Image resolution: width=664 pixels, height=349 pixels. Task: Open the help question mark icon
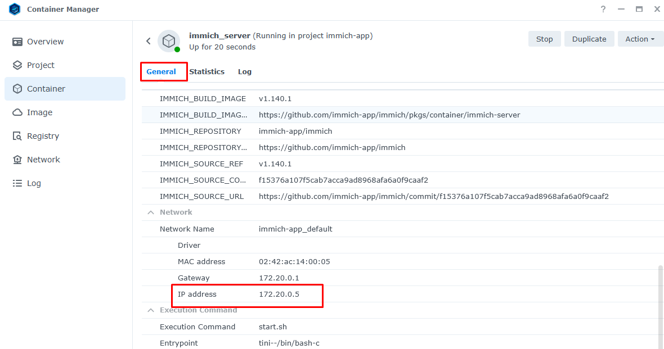pos(603,9)
